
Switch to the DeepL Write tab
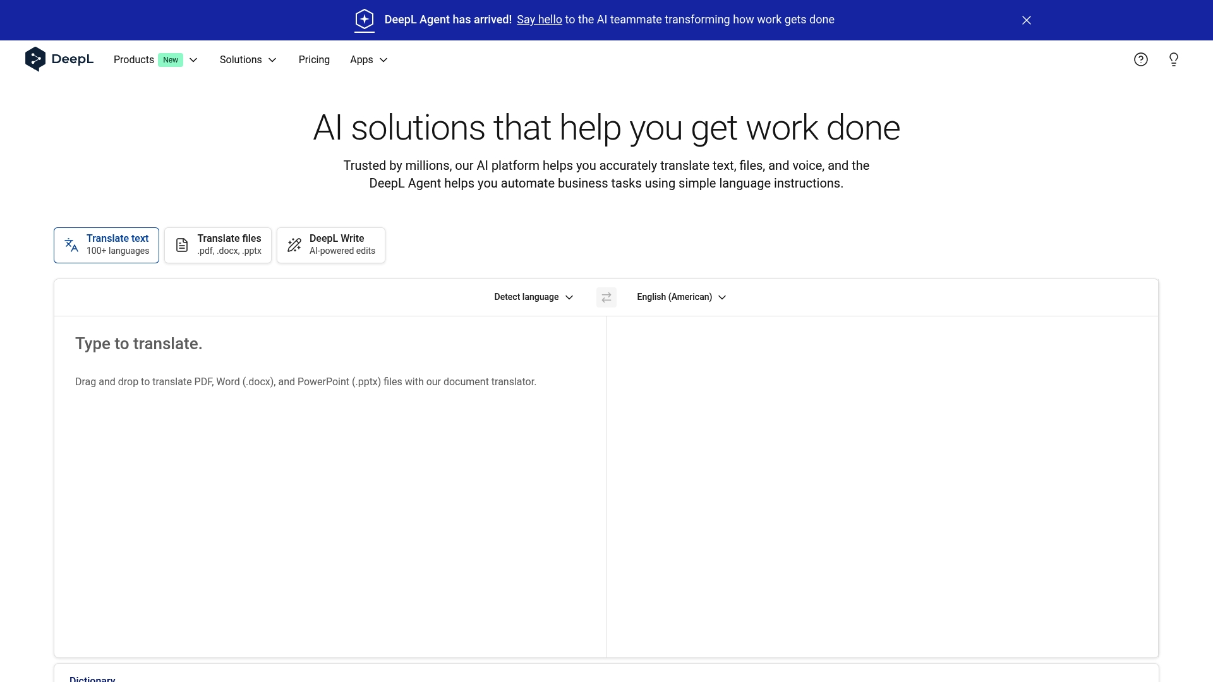pos(330,245)
